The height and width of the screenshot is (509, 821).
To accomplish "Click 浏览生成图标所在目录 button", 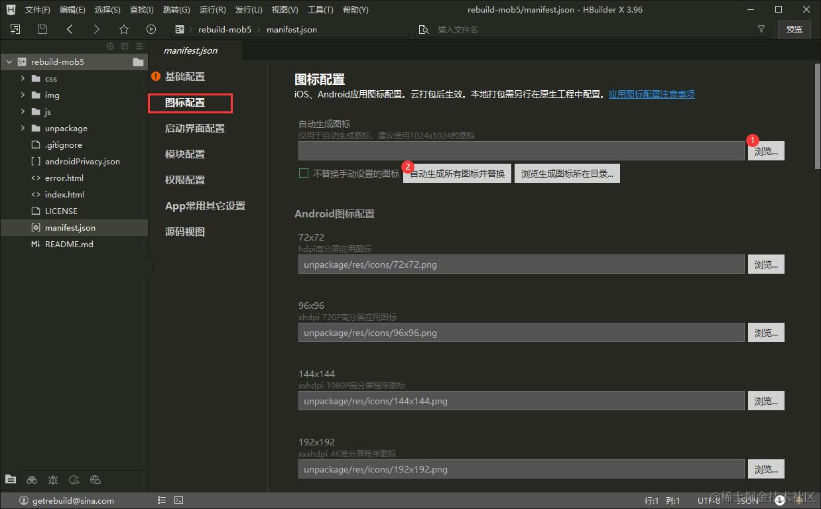I will (x=567, y=174).
